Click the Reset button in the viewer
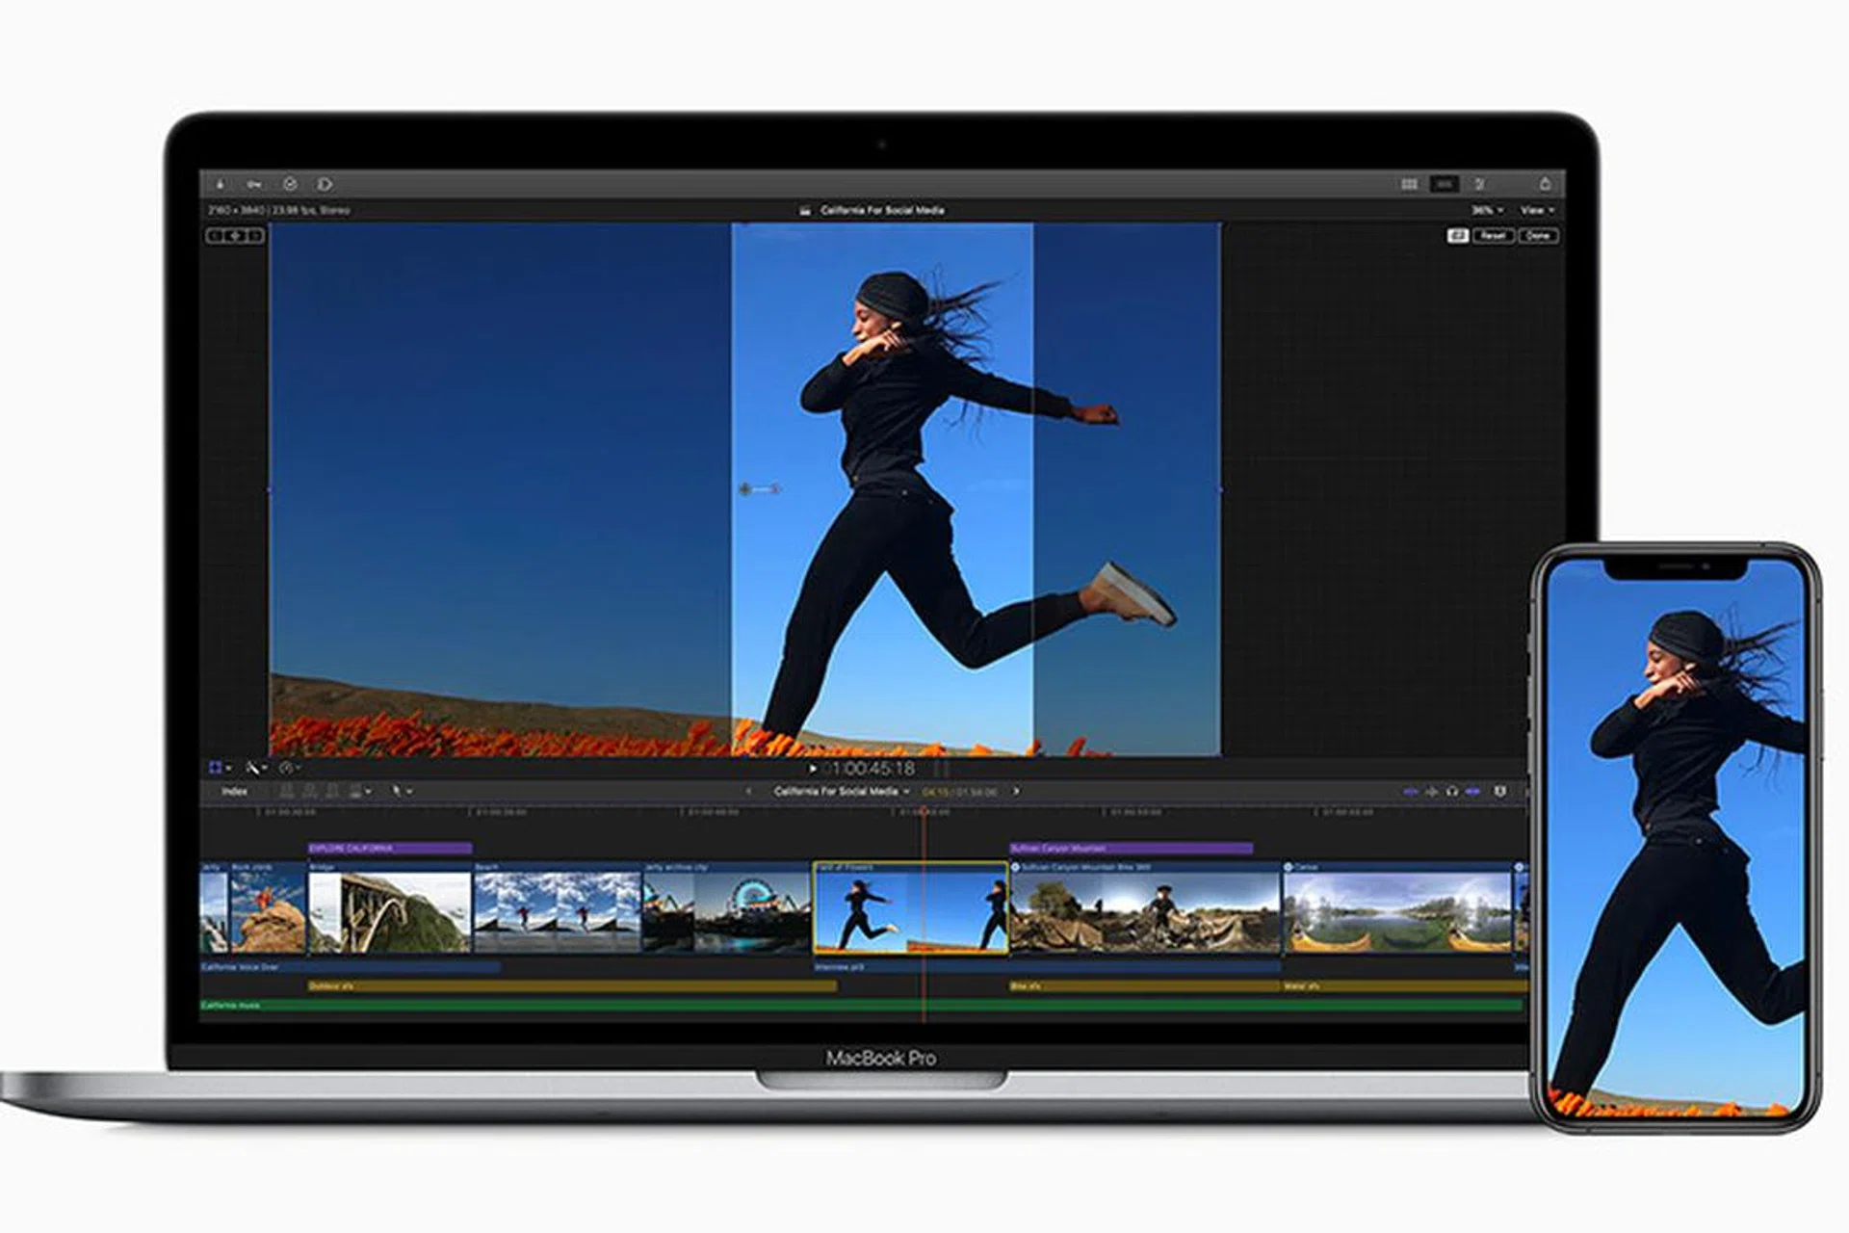The image size is (1849, 1233). pyautogui.click(x=1494, y=236)
